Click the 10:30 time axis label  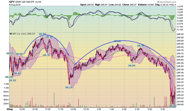[35, 109]
